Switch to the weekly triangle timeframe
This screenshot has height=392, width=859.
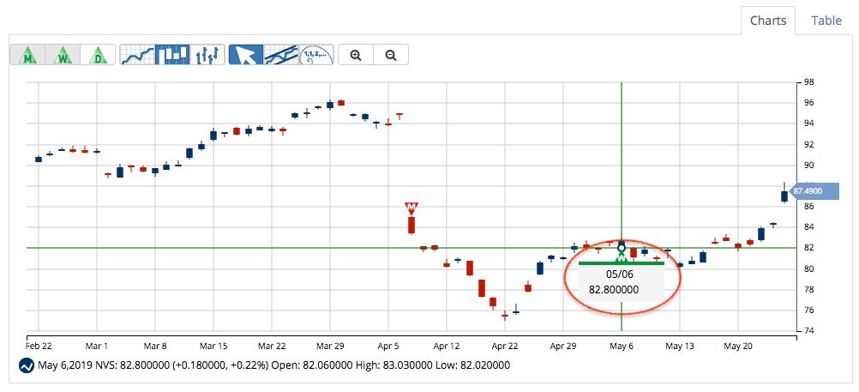63,55
